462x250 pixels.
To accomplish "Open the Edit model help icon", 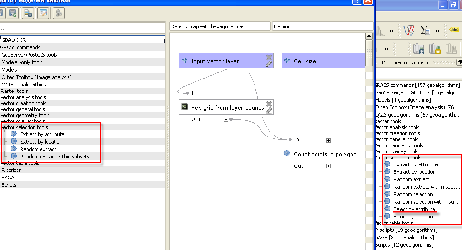I will click(x=43, y=13).
